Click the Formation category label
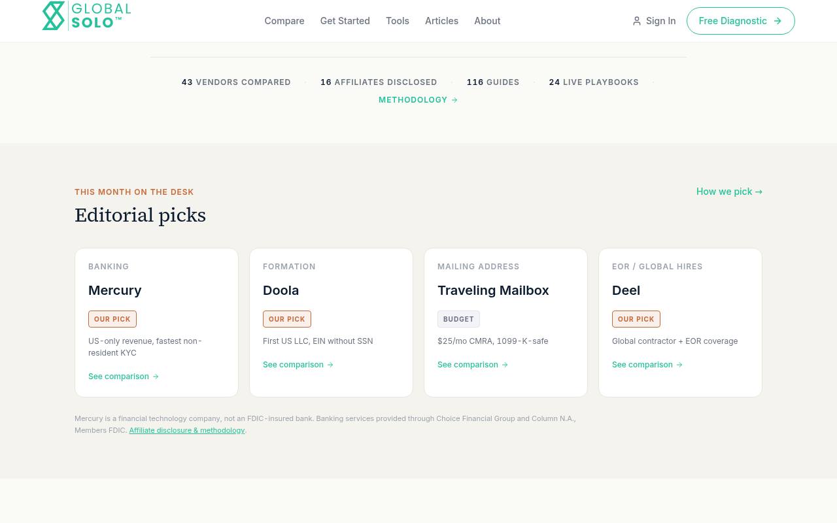 289,267
